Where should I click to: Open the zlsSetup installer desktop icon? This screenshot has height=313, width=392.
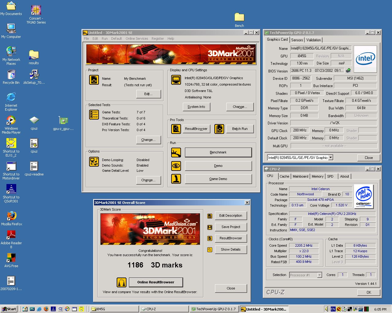[34, 74]
